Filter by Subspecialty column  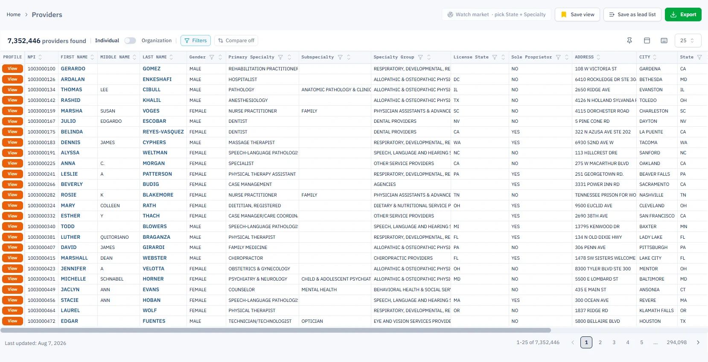[x=340, y=57]
